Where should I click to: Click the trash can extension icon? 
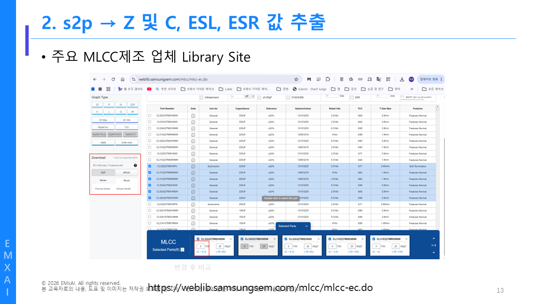[x=341, y=79]
